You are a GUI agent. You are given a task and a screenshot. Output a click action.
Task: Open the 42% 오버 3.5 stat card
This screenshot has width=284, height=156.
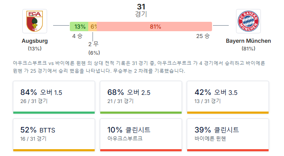[x=228, y=97]
